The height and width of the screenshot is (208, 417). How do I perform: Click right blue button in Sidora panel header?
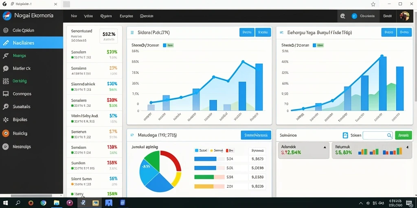(x=263, y=32)
